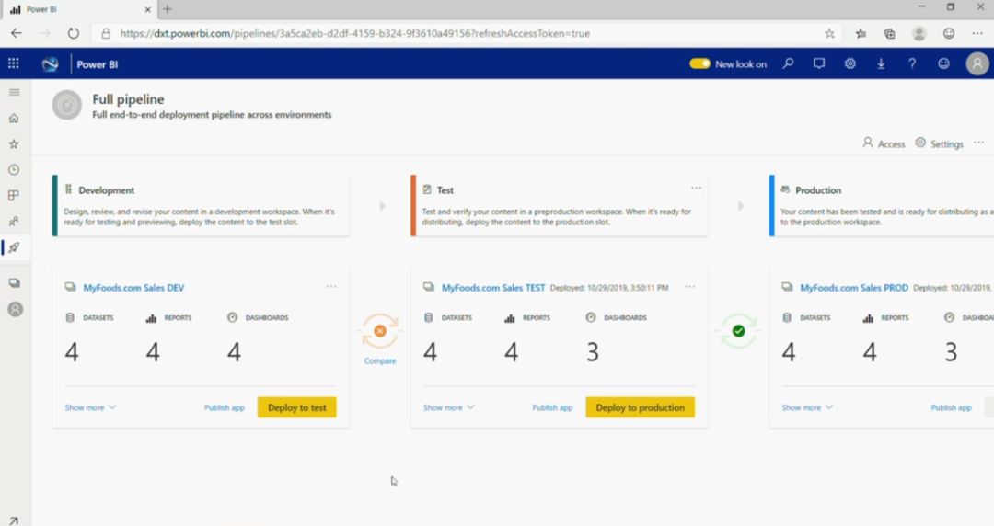Screen dimensions: 994x526
Task: Refresh the browser page
Action: [73, 34]
